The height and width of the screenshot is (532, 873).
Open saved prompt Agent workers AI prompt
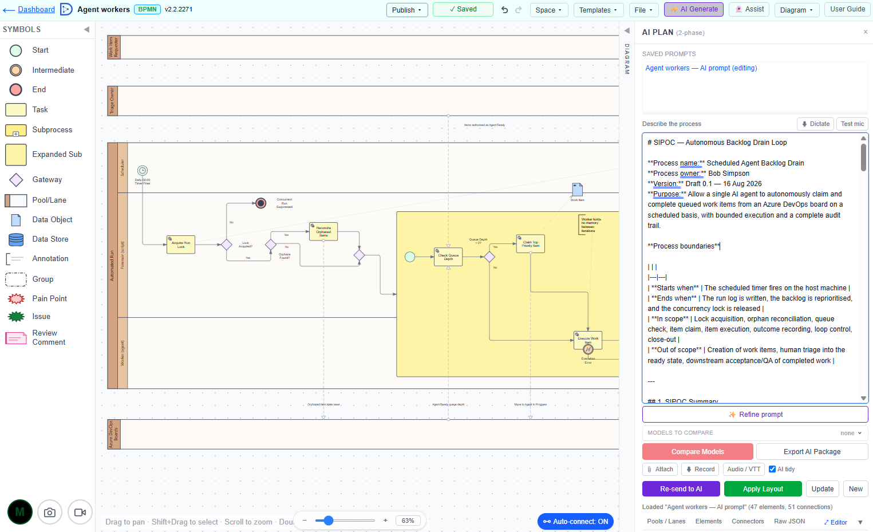point(701,68)
